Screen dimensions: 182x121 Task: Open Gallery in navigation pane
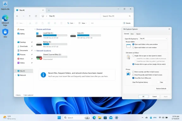click(21, 34)
